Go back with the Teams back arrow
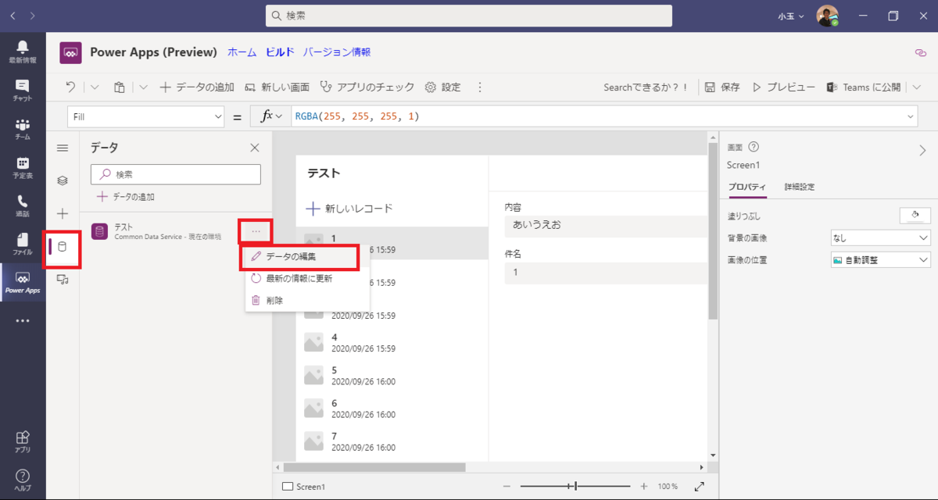Image resolution: width=938 pixels, height=500 pixels. 13,16
